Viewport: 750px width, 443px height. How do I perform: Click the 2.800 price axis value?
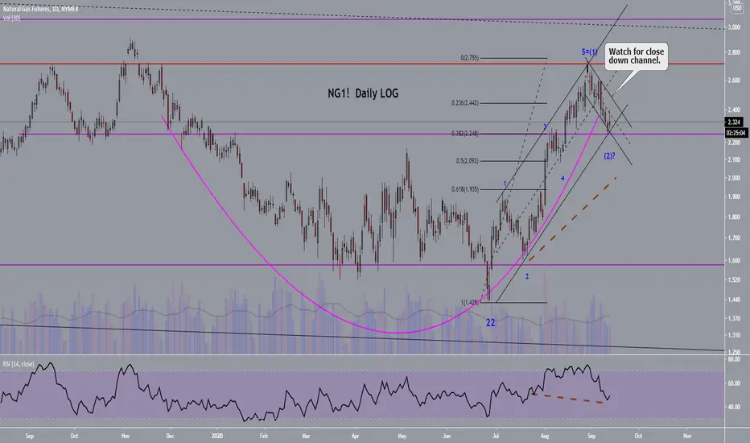point(734,52)
